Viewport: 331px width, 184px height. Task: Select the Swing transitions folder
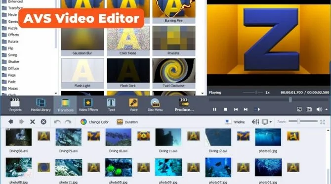click(9, 55)
